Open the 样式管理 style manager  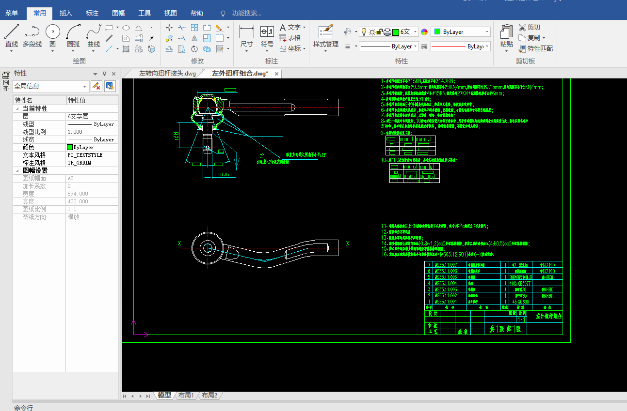[325, 33]
